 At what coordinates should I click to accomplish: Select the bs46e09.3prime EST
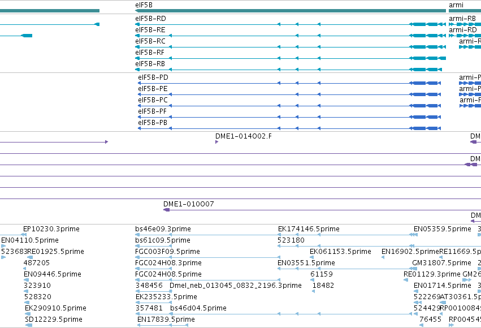tap(163, 229)
